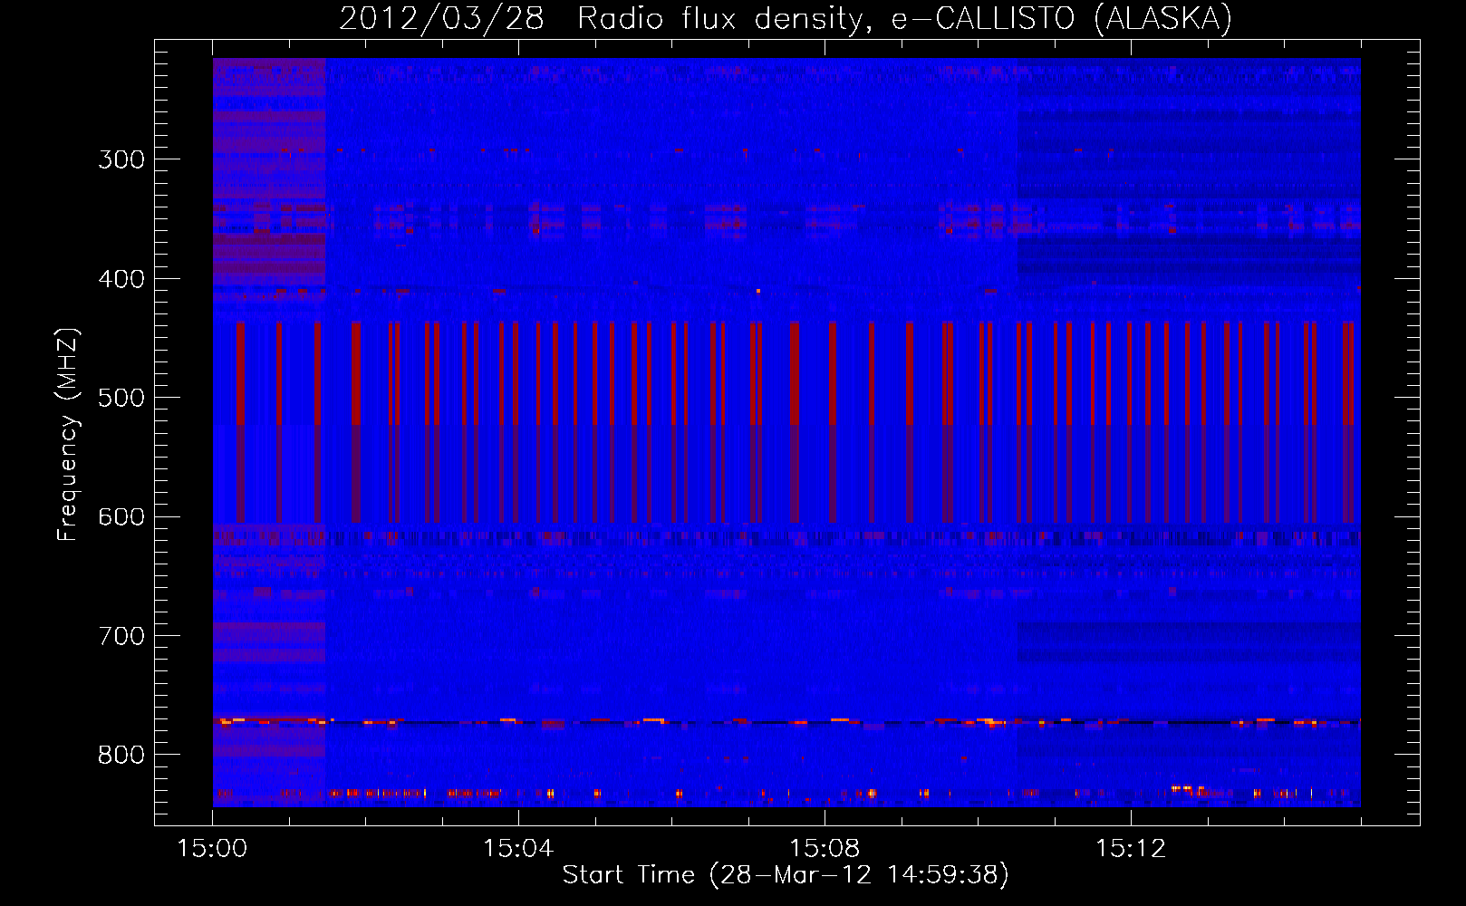Click the 'Start Time (28-Mar-12 14:59:38)' label

[x=786, y=875]
